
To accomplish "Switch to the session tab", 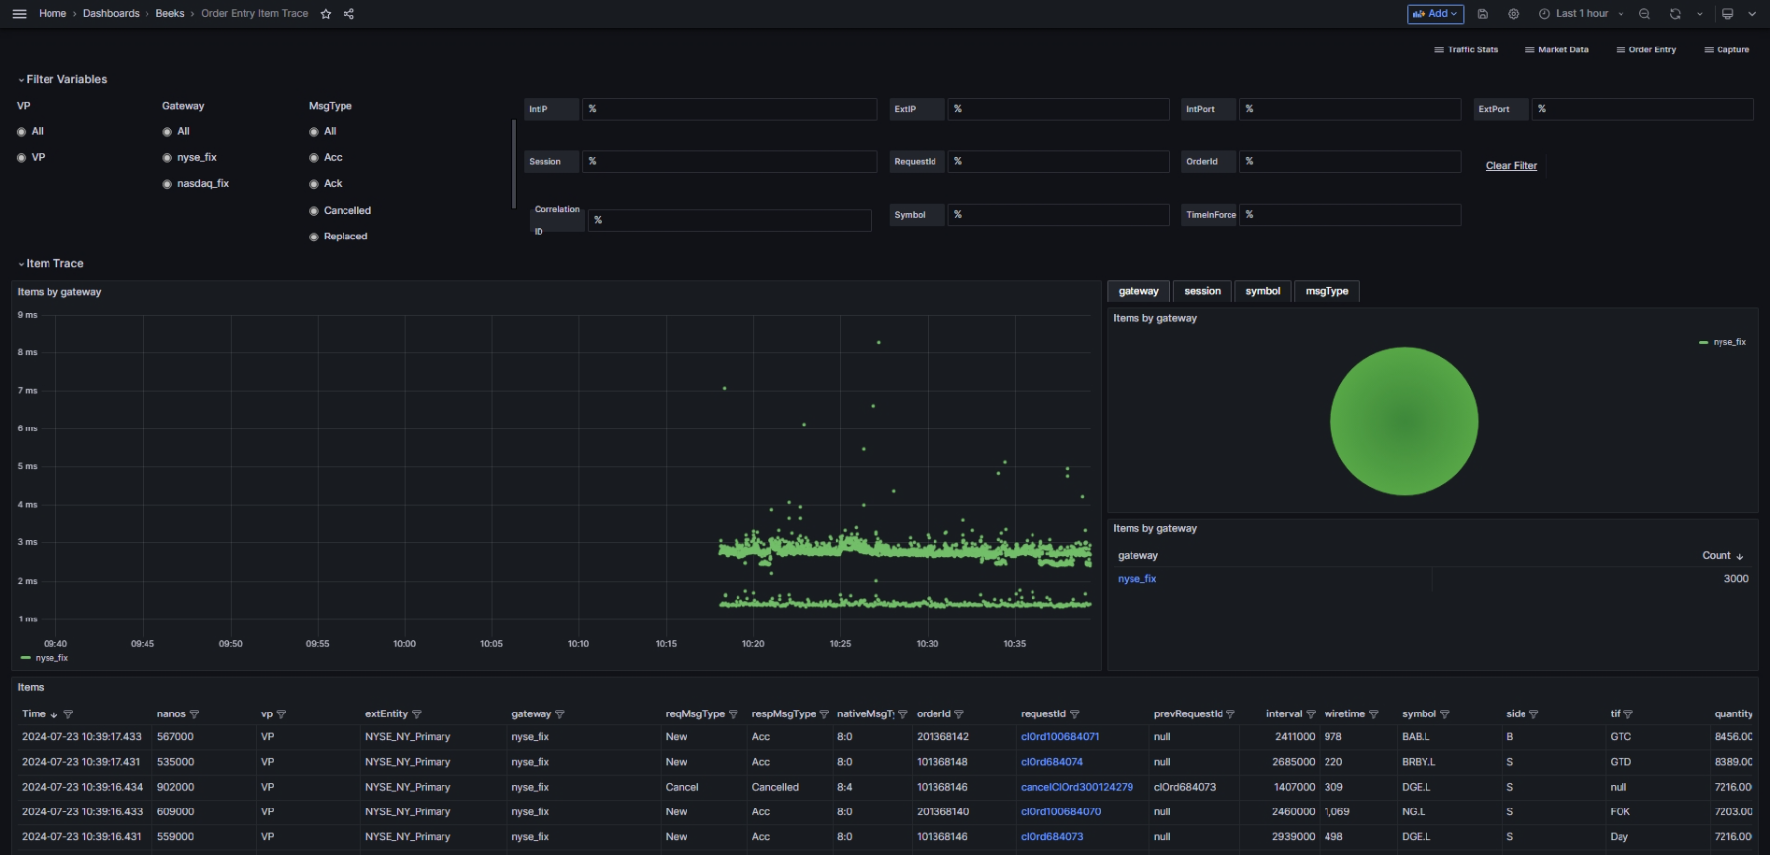I will [x=1203, y=292].
